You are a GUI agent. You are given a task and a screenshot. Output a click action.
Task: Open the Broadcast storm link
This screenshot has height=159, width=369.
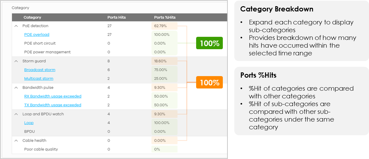coord(40,70)
